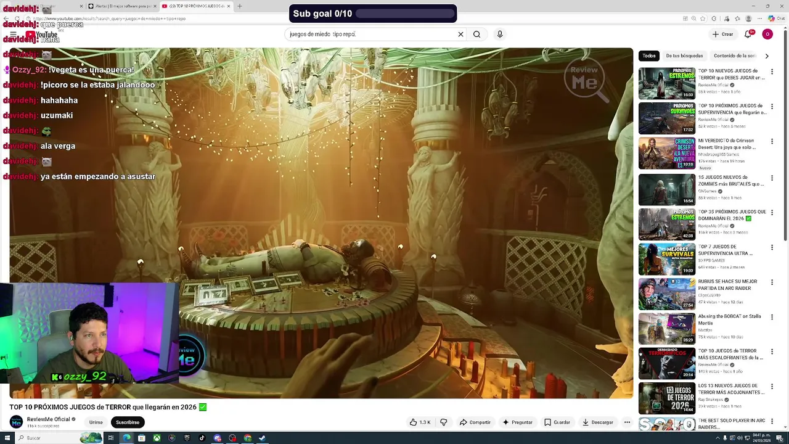Open Edge browser profile icon
The width and height of the screenshot is (789, 444).
pos(748,18)
